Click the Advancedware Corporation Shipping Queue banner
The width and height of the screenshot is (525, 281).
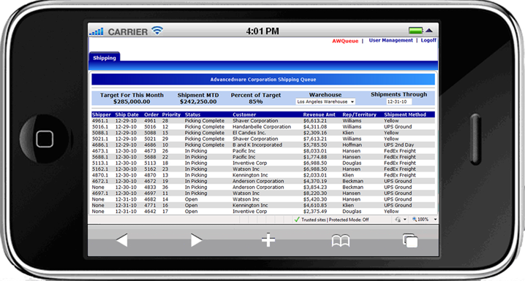tap(263, 80)
